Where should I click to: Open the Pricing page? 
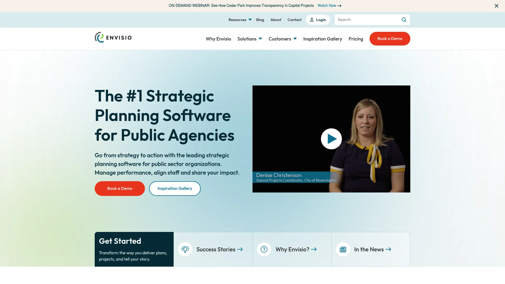point(356,39)
